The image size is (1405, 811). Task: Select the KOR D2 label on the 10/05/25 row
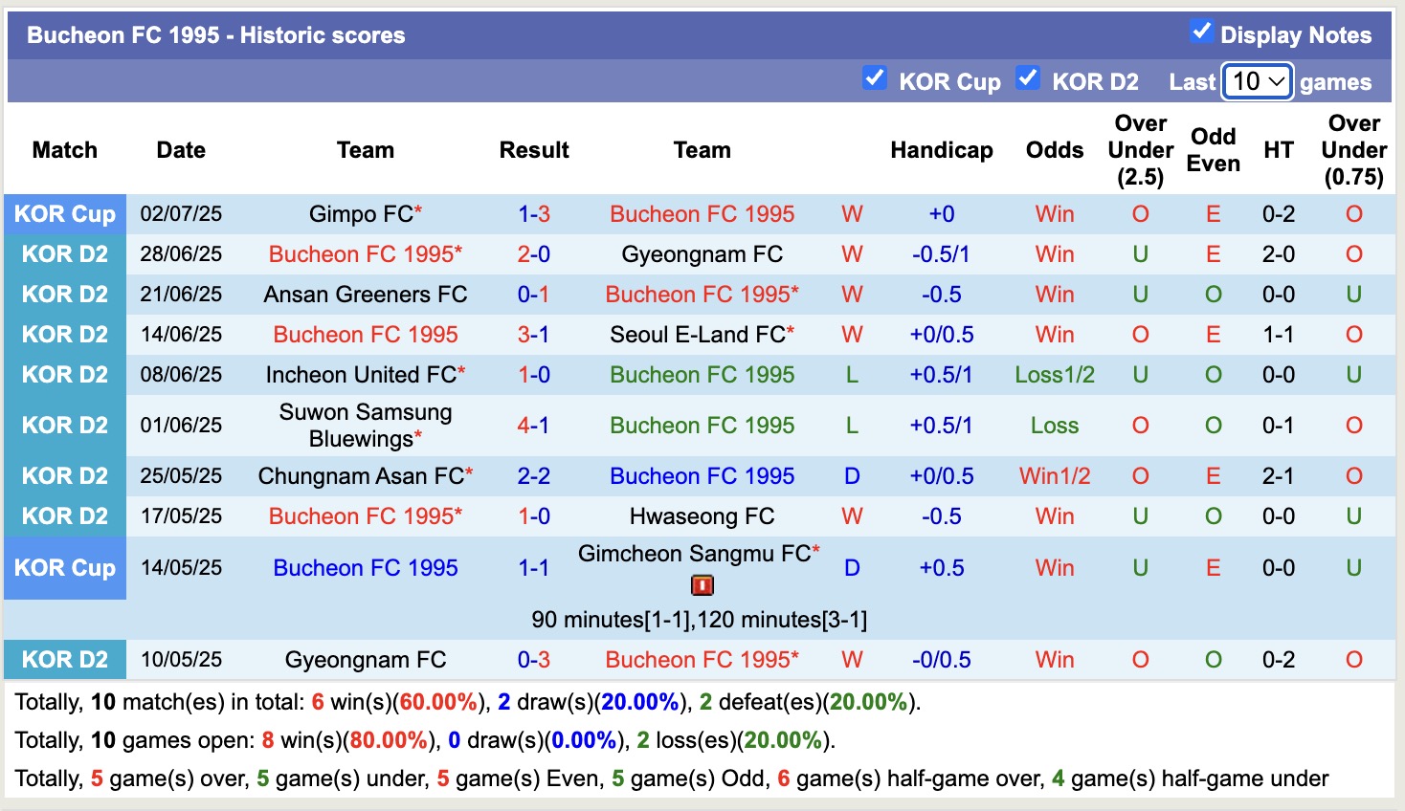[64, 659]
